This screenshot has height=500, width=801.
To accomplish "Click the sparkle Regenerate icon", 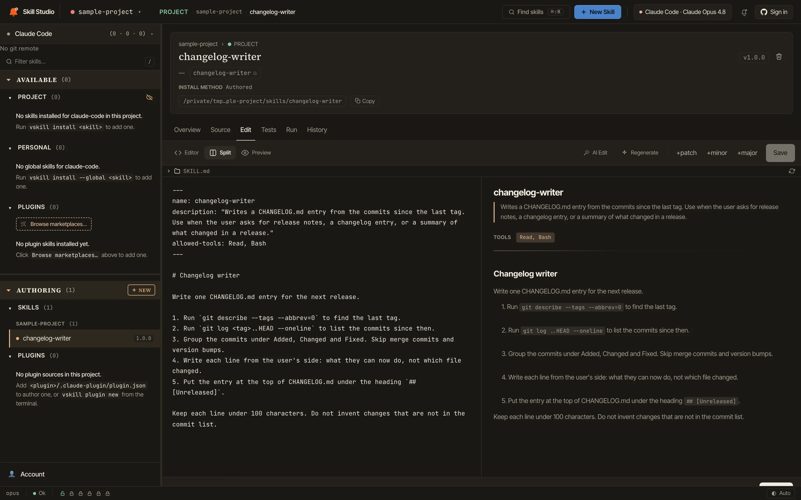I will pyautogui.click(x=624, y=152).
